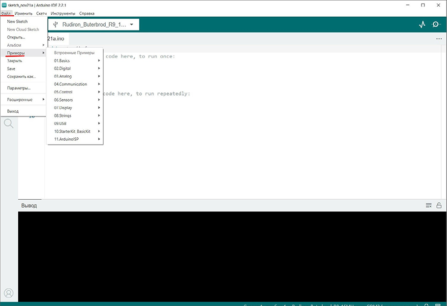Image resolution: width=447 pixels, height=306 pixels.
Task: Open the Скетч menu
Action: (x=41, y=13)
